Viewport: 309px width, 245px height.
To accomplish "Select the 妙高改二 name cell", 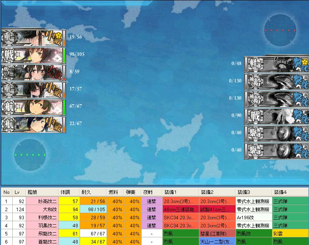I will tap(42, 201).
